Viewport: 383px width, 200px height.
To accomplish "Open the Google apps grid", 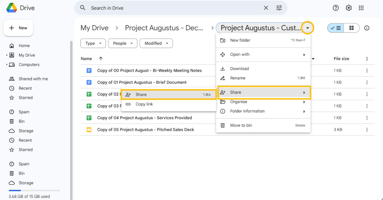I will coord(361,8).
